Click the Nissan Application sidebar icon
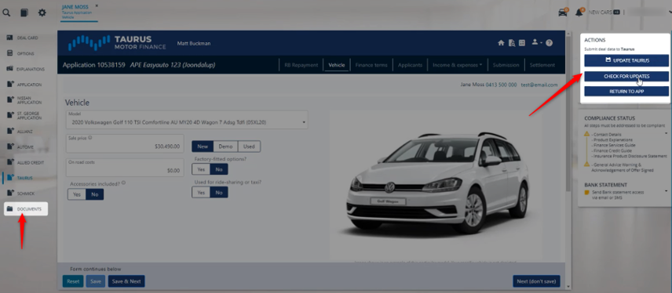 (9, 99)
